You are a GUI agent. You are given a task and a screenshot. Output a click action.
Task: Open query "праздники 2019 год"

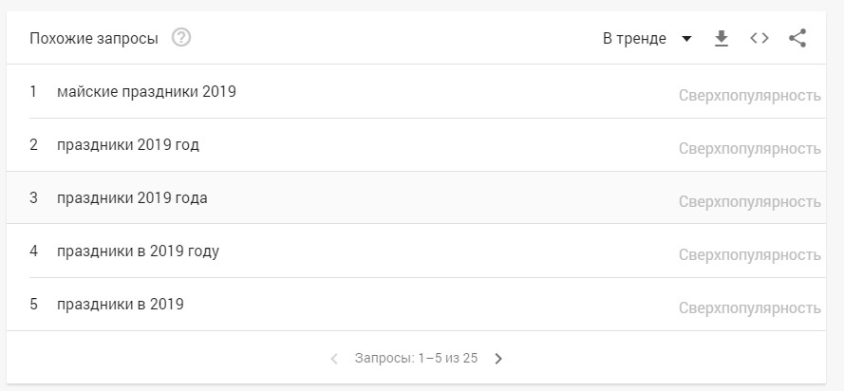coord(128,145)
